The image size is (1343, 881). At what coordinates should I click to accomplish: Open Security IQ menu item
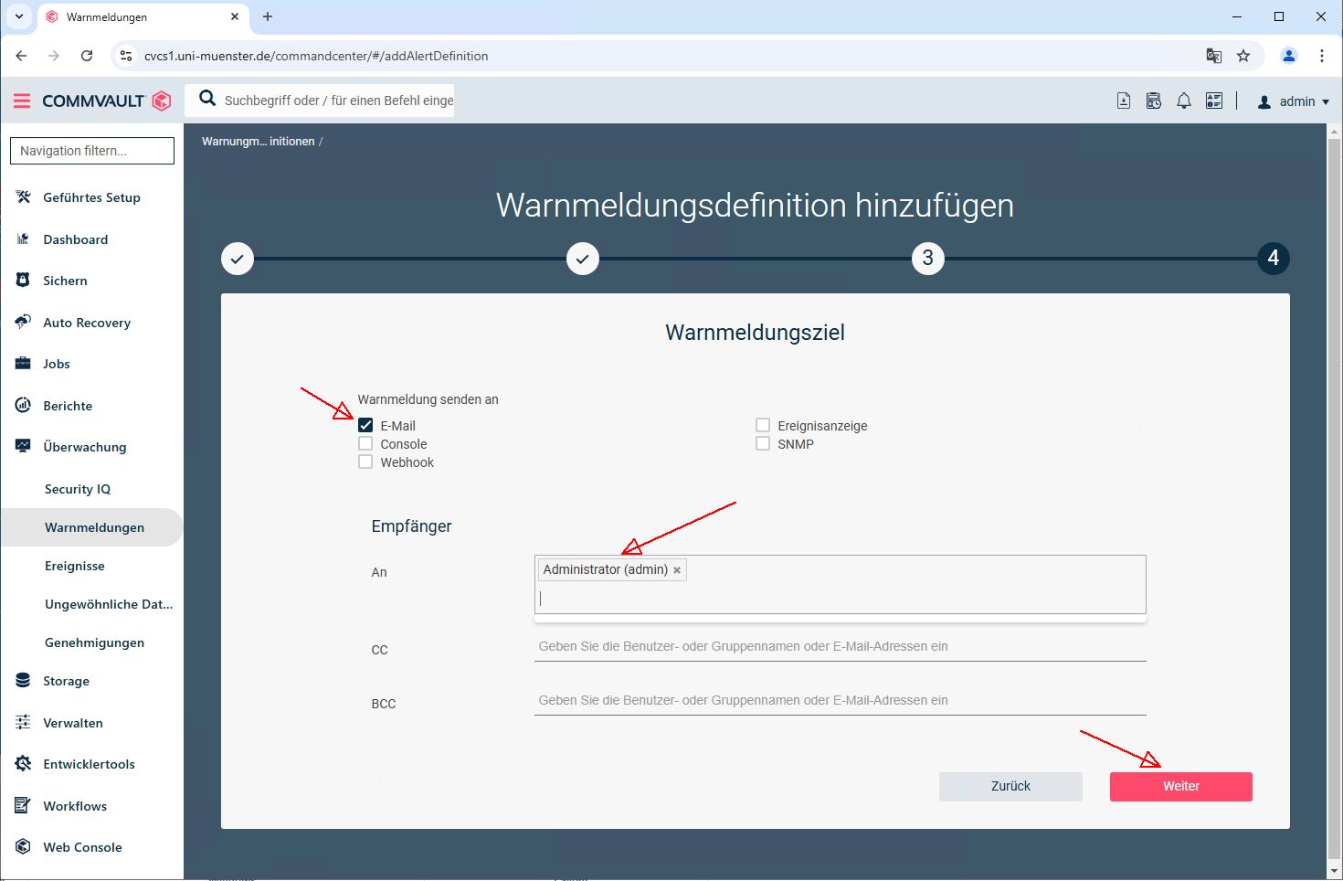click(78, 489)
